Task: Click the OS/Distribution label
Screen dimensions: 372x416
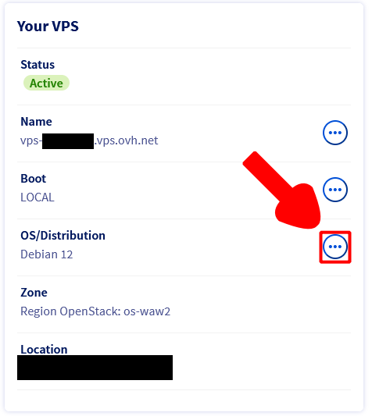Action: point(63,236)
